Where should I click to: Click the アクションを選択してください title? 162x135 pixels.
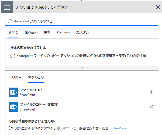(42, 7)
